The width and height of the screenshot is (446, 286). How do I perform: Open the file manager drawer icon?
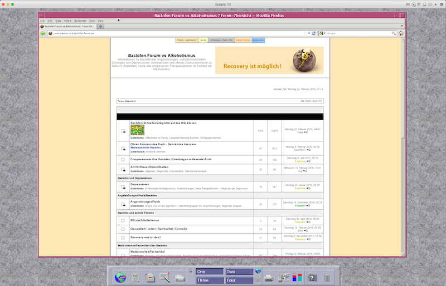pyautogui.click(x=150, y=277)
